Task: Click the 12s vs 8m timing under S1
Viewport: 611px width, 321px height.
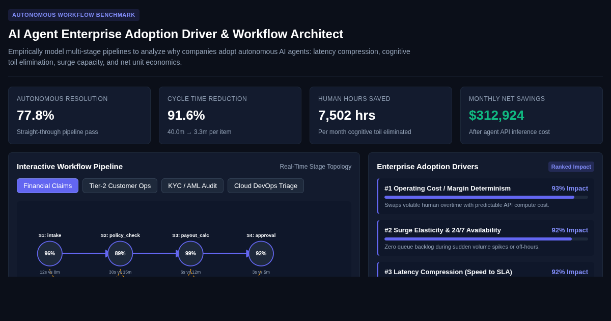Action: tap(50, 272)
